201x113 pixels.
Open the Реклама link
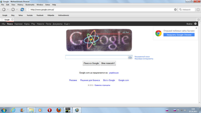[x=73, y=80]
